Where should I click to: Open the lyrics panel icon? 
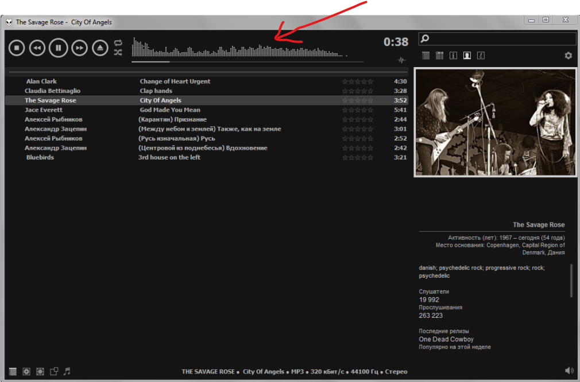pyautogui.click(x=481, y=56)
